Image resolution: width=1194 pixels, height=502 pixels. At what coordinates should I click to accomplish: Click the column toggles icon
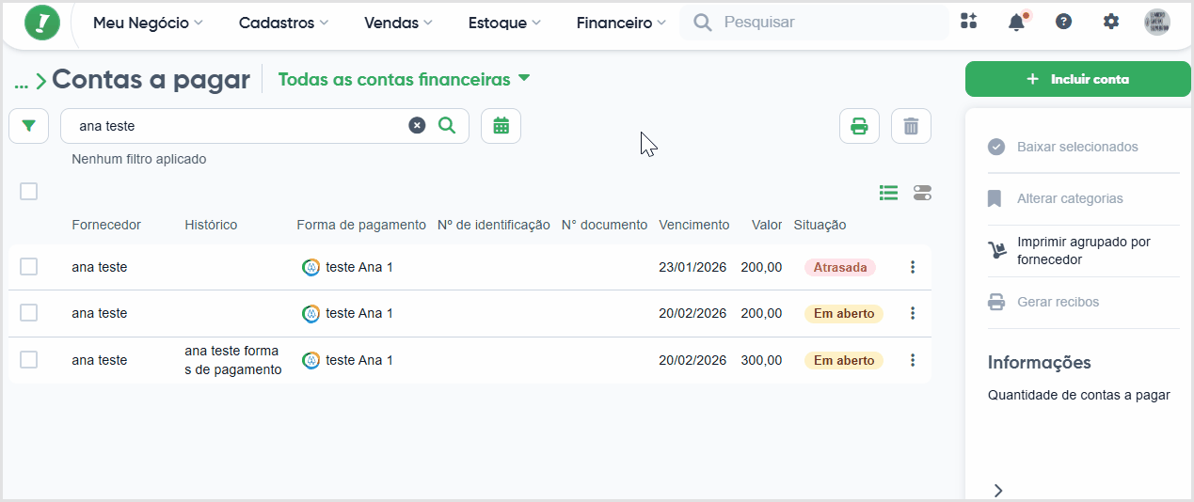click(922, 193)
